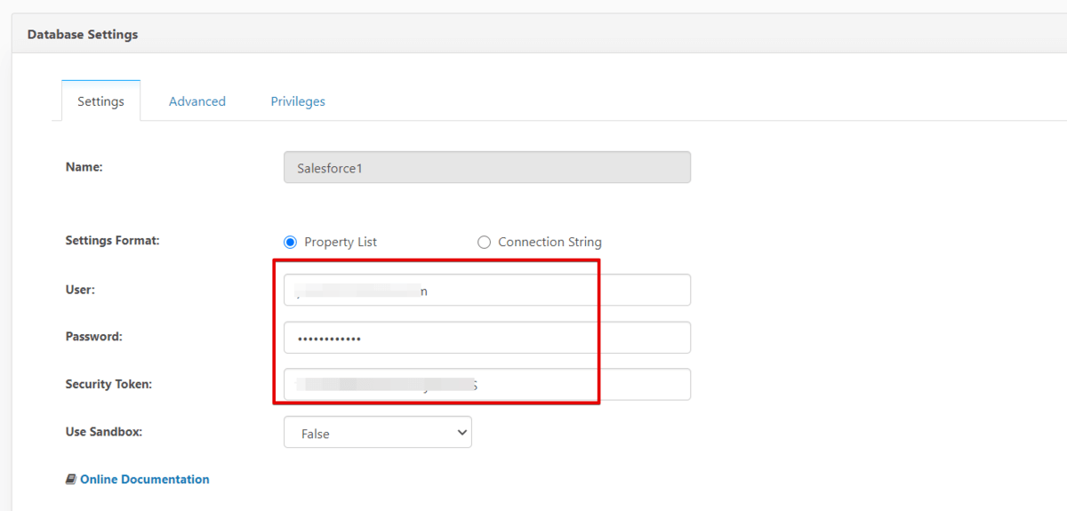This screenshot has width=1067, height=511.
Task: Click the "Use Sandbox:" label
Action: (x=103, y=432)
